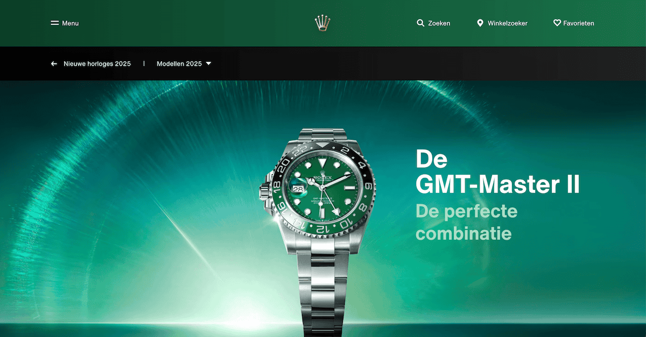Click the magnifying glass search icon
The height and width of the screenshot is (337, 646).
pyautogui.click(x=420, y=23)
